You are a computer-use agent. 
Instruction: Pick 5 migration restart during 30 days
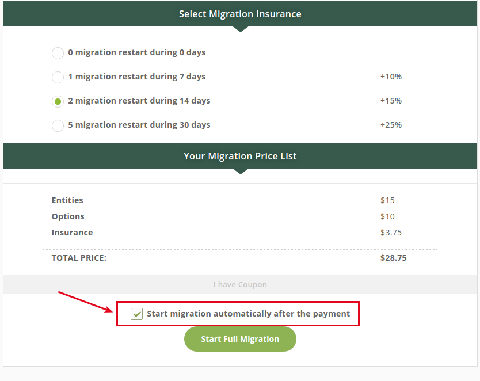click(58, 125)
